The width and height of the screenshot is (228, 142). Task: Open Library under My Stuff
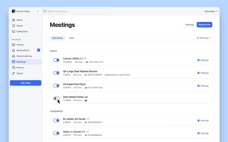pos(26,45)
